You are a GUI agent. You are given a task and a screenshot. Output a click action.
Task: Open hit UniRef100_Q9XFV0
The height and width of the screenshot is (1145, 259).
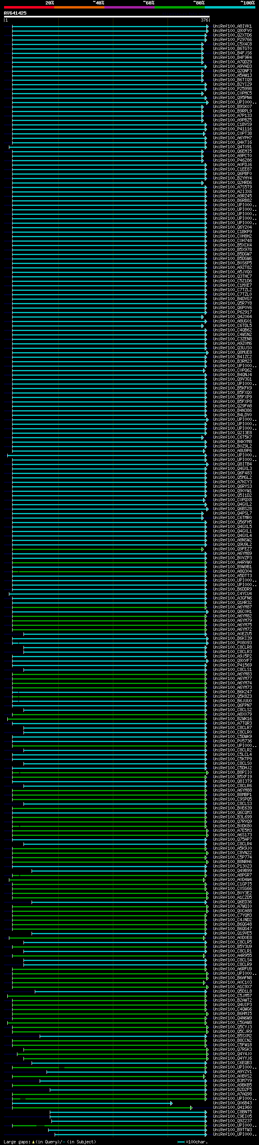click(232, 31)
